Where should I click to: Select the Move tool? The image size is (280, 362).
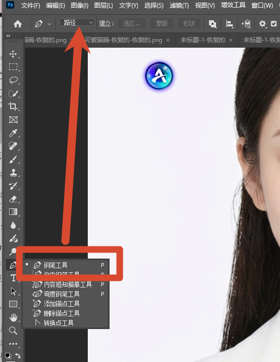(13, 54)
